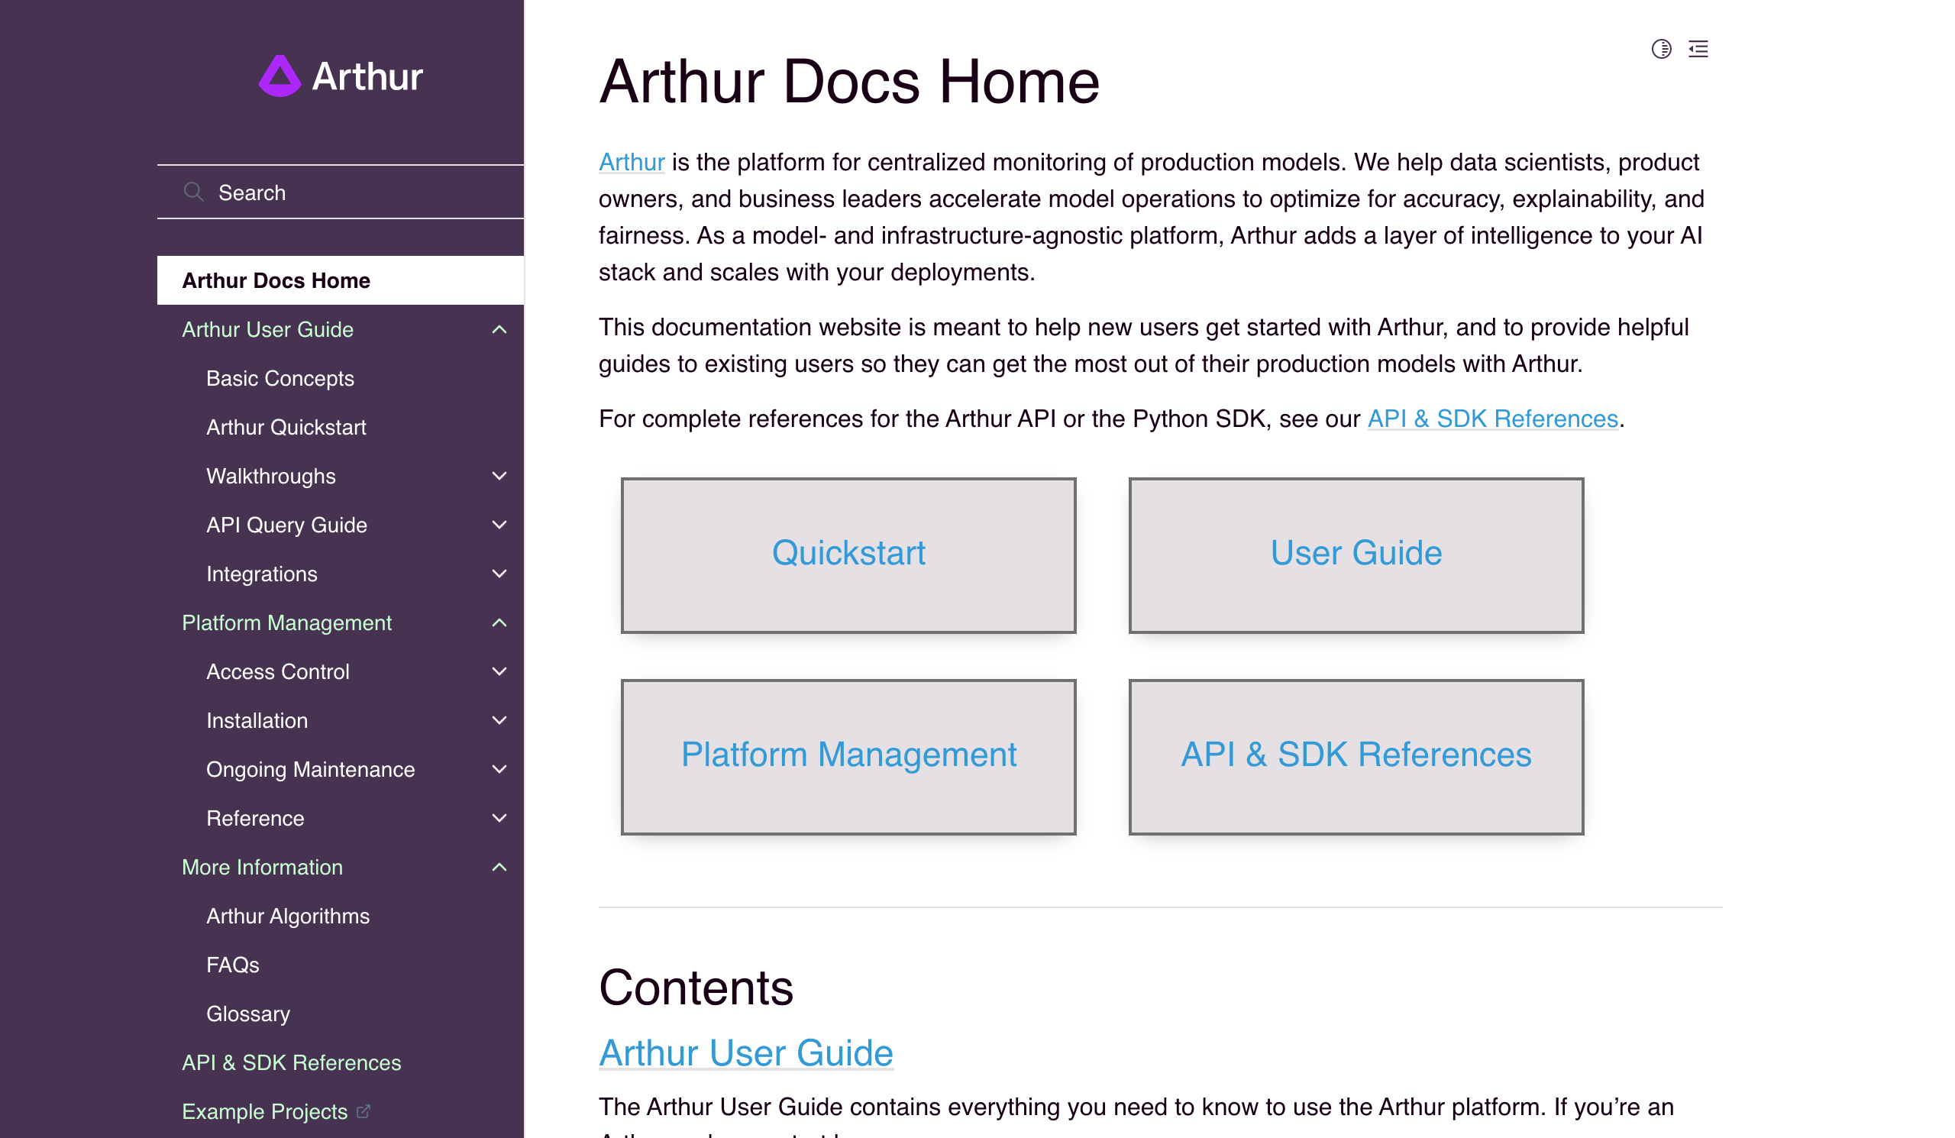This screenshot has width=1955, height=1138.
Task: Open Reference sidebar entry
Action: coord(255,819)
